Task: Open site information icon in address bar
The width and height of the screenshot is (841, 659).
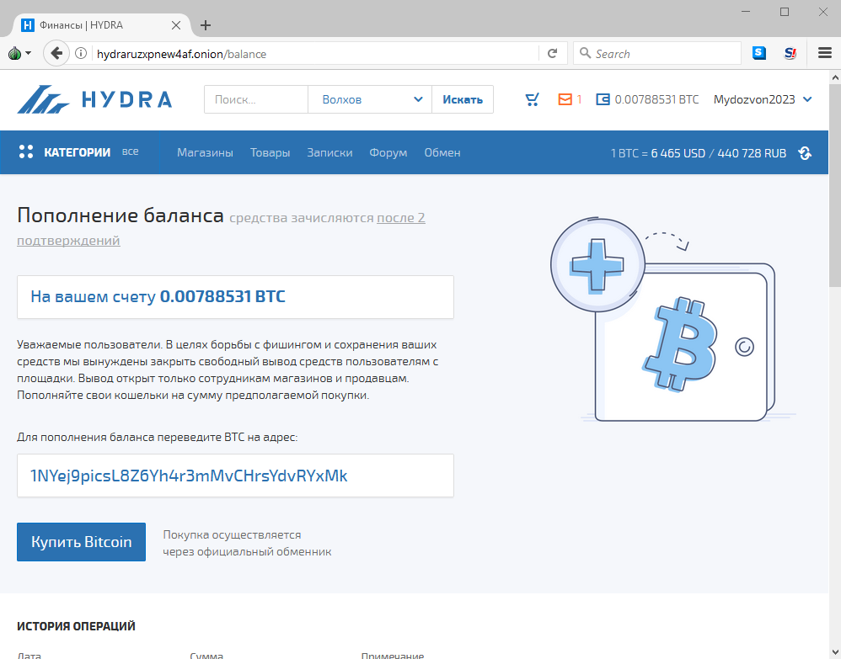Action: tap(81, 54)
